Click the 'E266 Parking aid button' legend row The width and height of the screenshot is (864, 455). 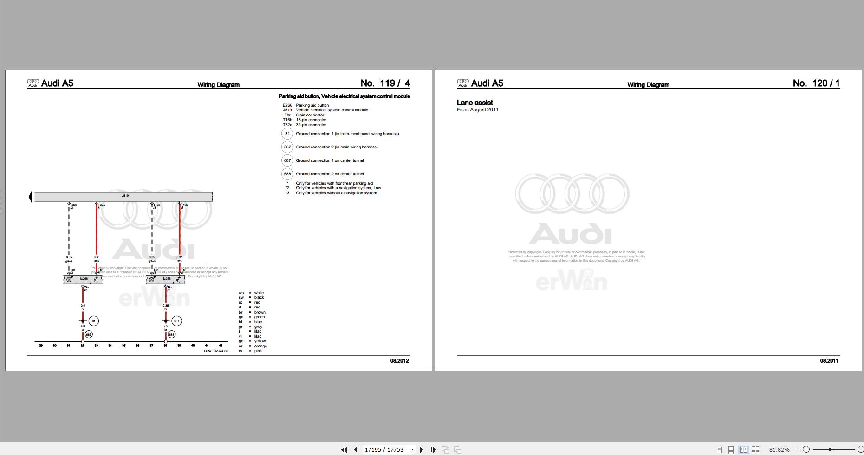[x=305, y=105]
